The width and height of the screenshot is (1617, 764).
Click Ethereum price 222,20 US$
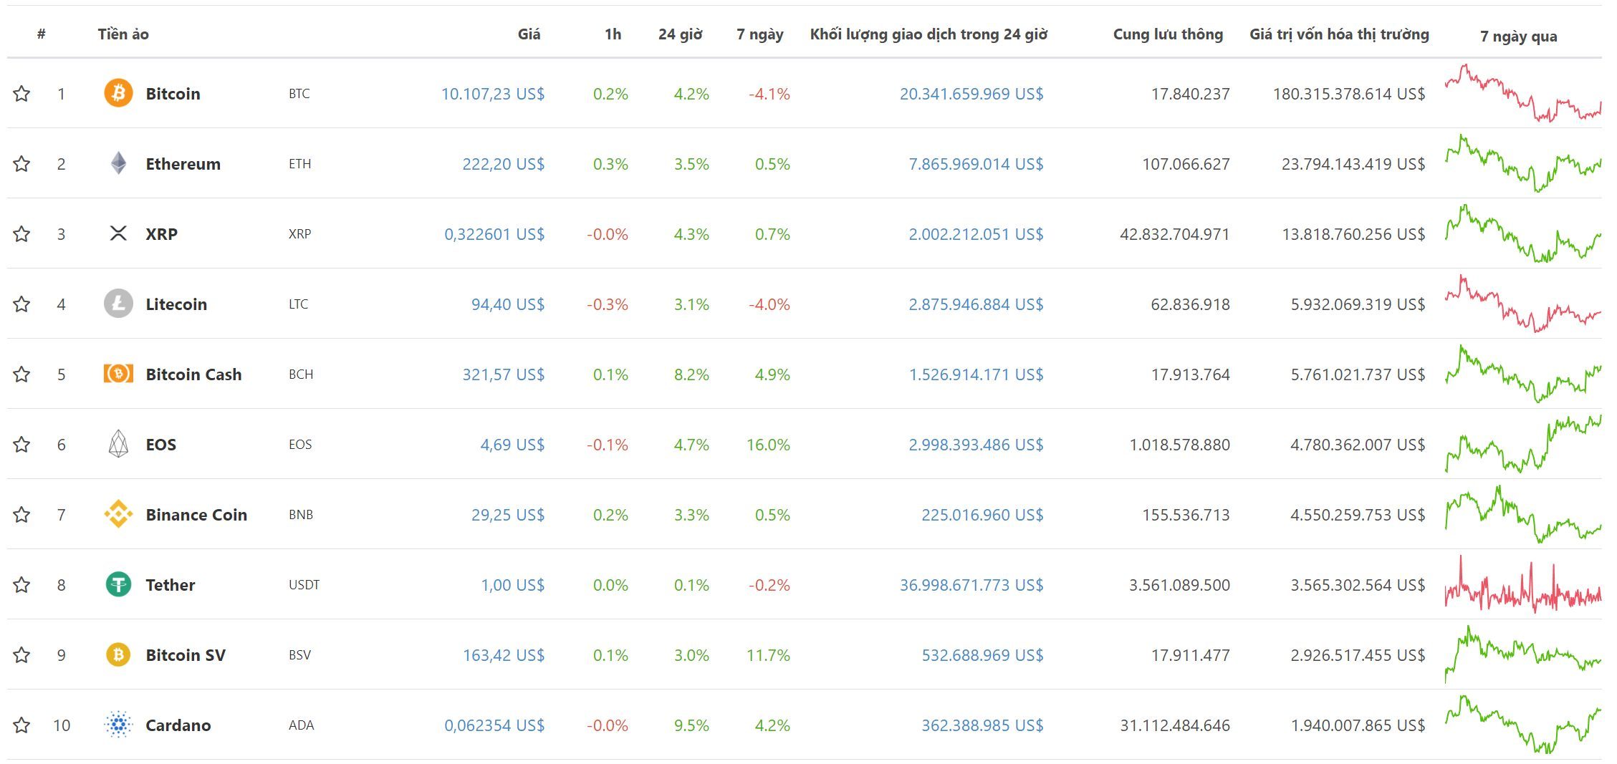503,163
